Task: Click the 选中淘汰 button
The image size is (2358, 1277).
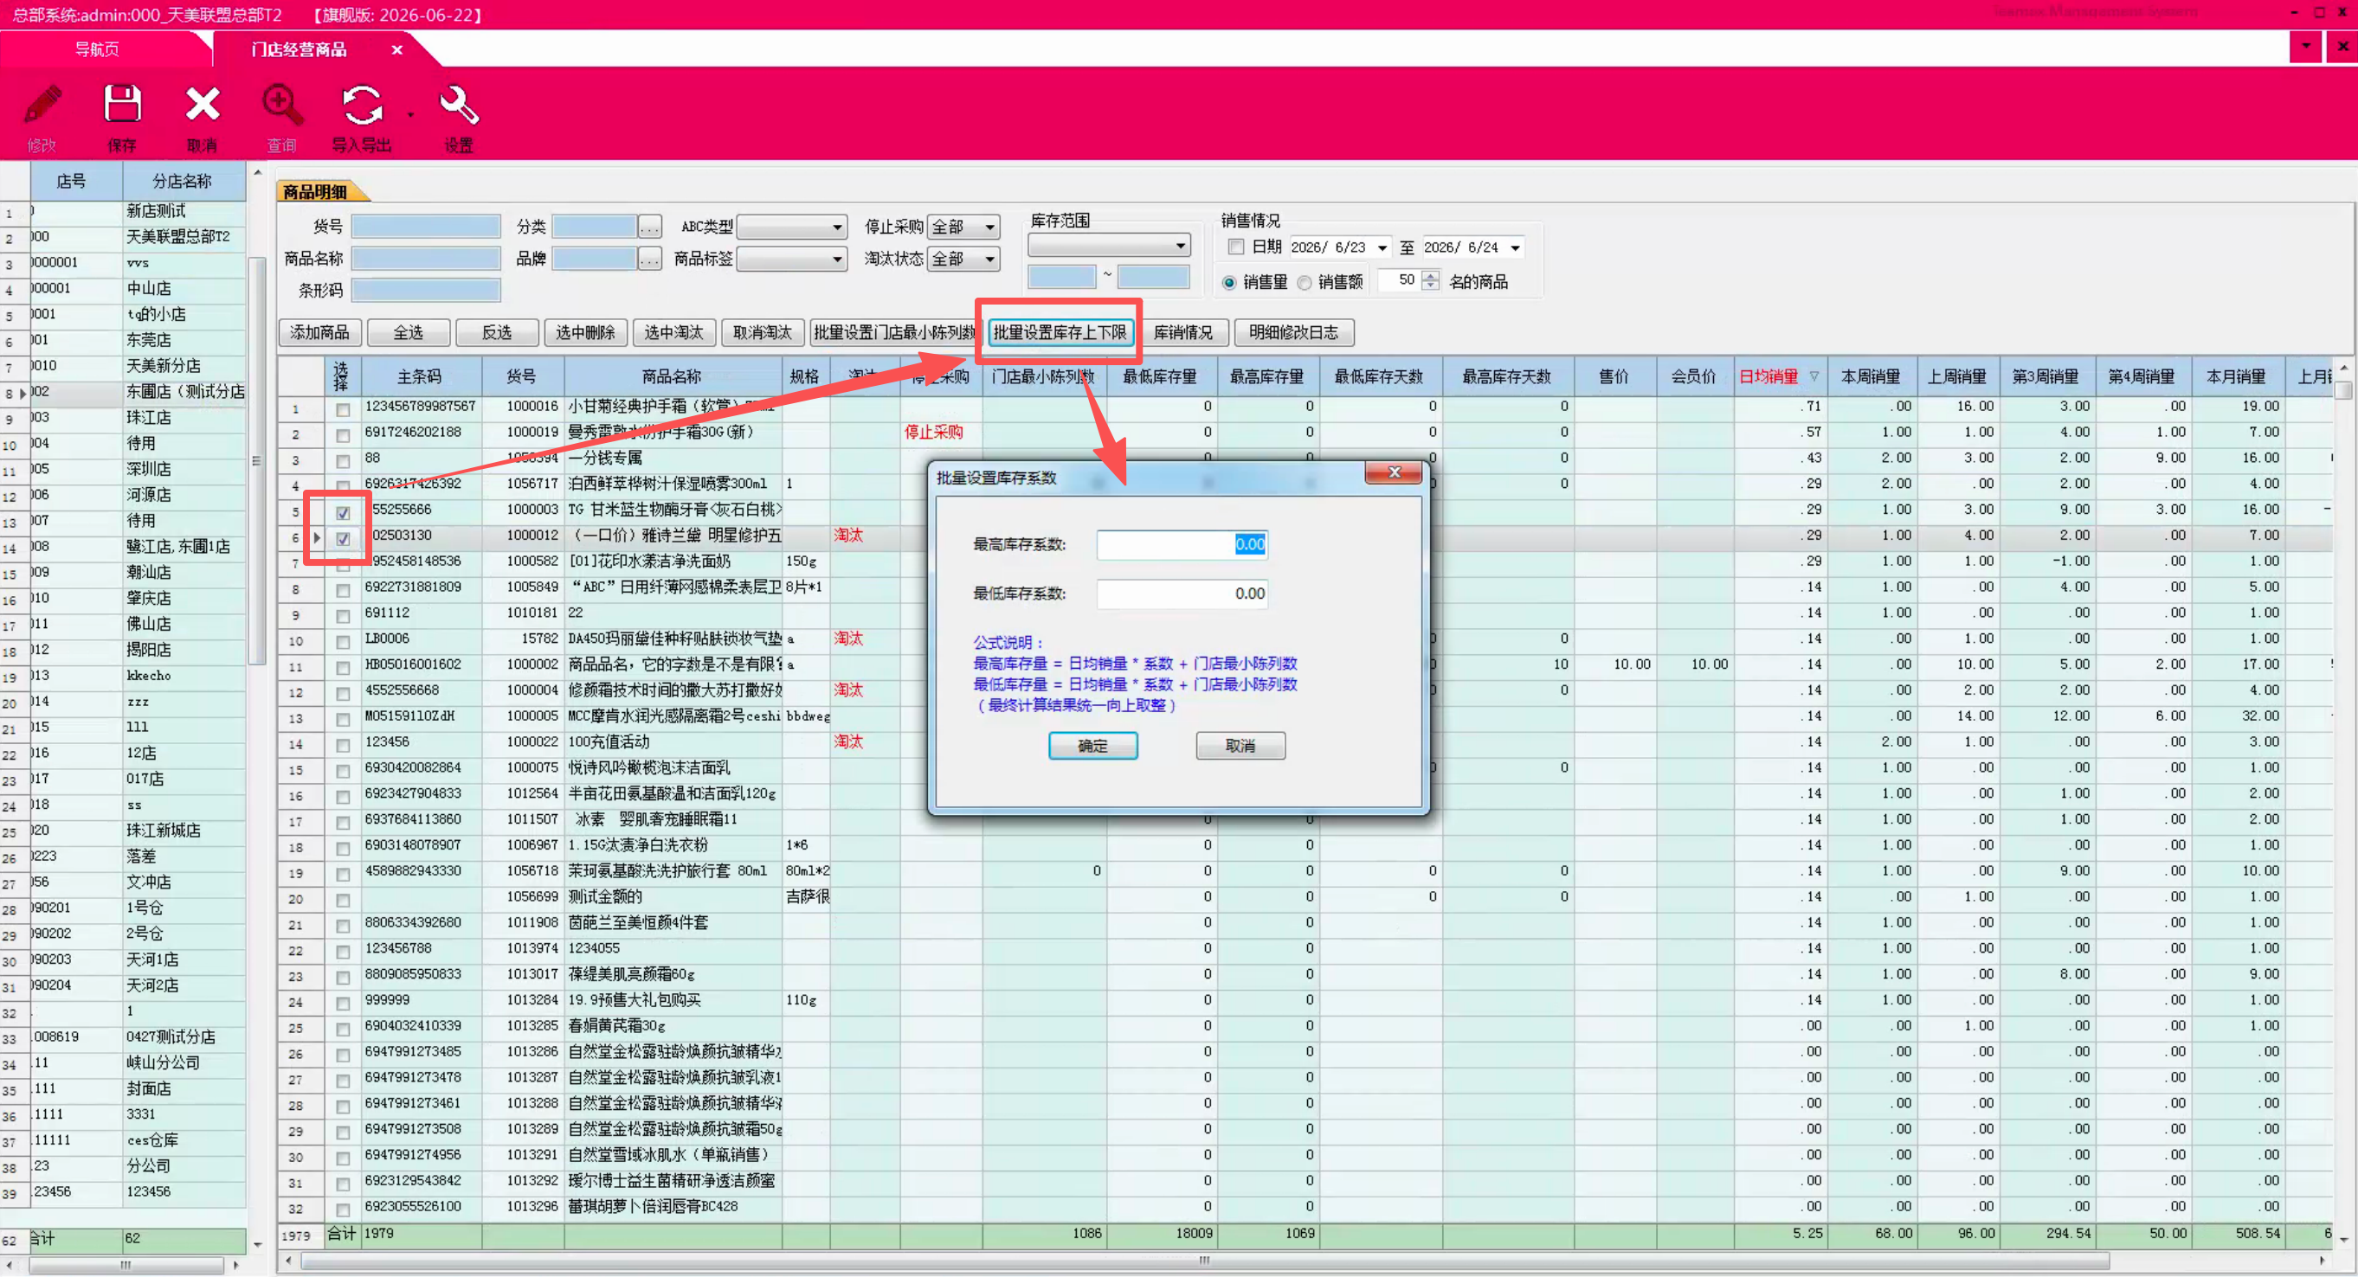Action: tap(673, 333)
